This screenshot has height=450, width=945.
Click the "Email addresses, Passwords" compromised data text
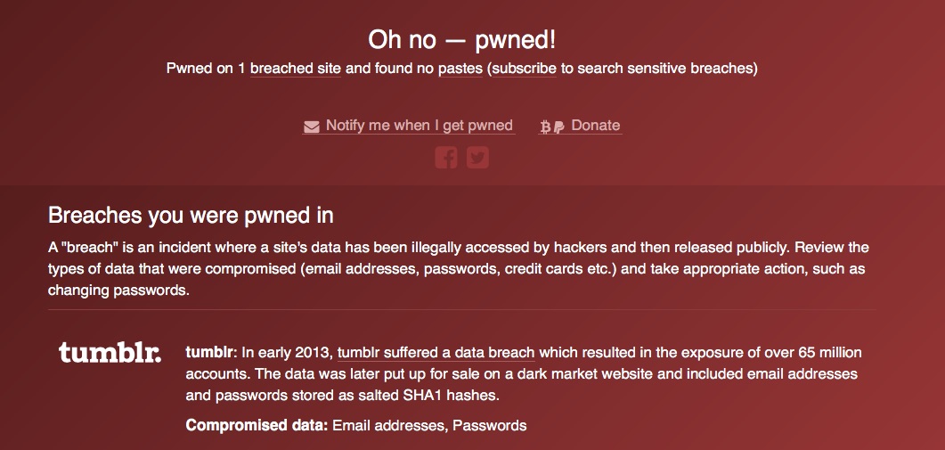point(429,425)
